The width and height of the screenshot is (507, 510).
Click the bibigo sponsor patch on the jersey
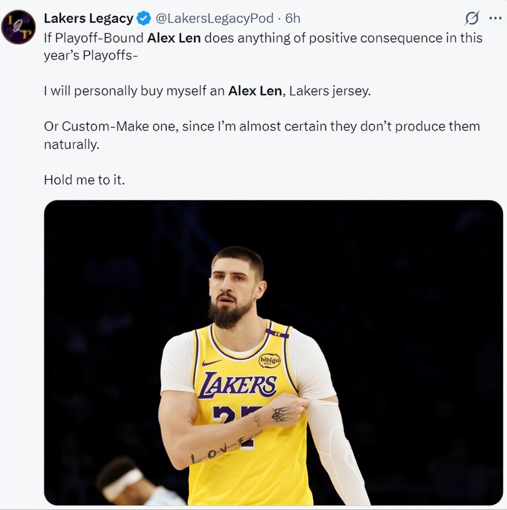pyautogui.click(x=269, y=360)
